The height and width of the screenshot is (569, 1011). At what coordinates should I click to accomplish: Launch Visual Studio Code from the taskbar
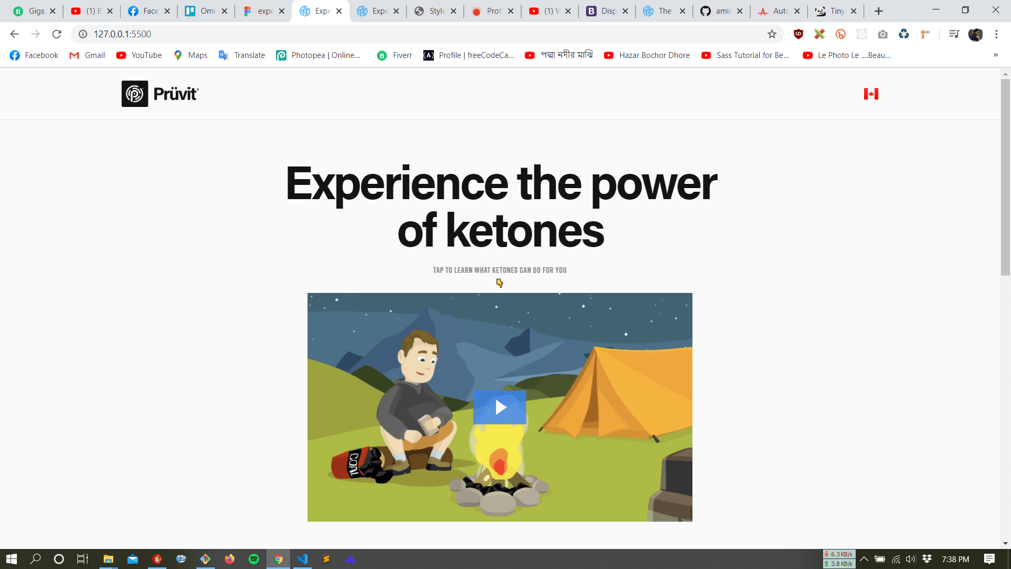[302, 559]
